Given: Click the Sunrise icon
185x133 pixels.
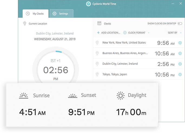Looking at the screenshot, I should [24, 95].
